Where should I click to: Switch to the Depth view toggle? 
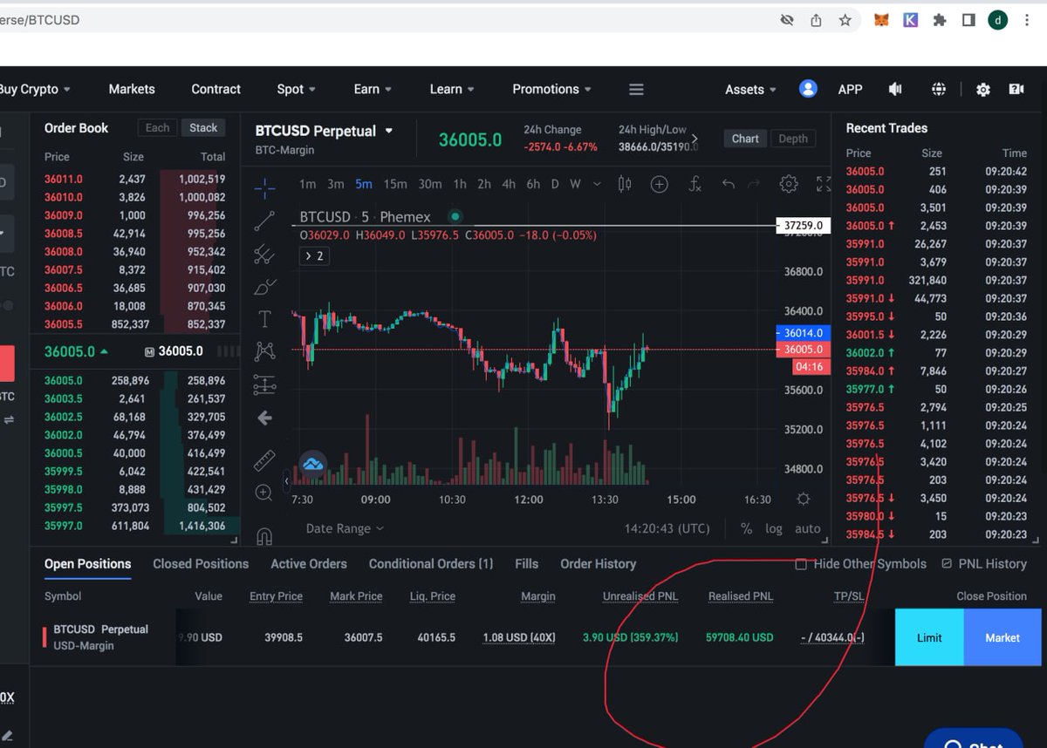point(793,139)
